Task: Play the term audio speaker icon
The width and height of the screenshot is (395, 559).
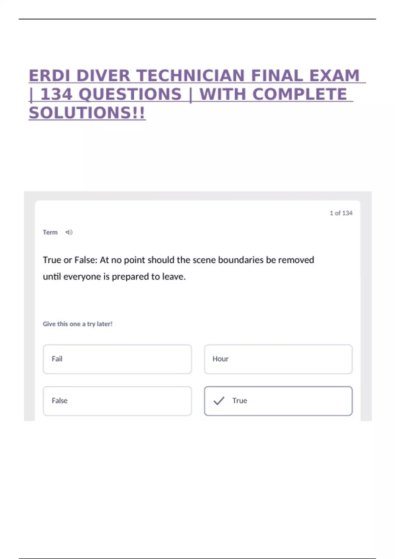Action: (x=69, y=232)
